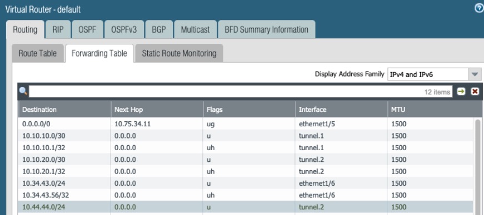Image resolution: width=484 pixels, height=215 pixels.
Task: Sort by the Destination column header
Action: point(64,109)
